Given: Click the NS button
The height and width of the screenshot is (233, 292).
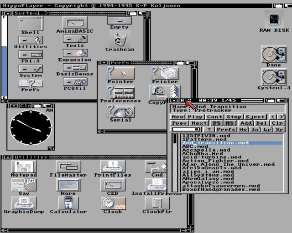Looking at the screenshot, I should [230, 123].
